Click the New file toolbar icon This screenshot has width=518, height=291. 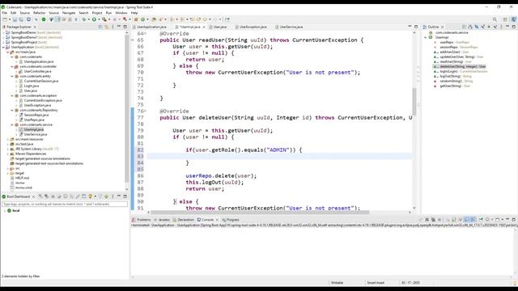(5, 19)
